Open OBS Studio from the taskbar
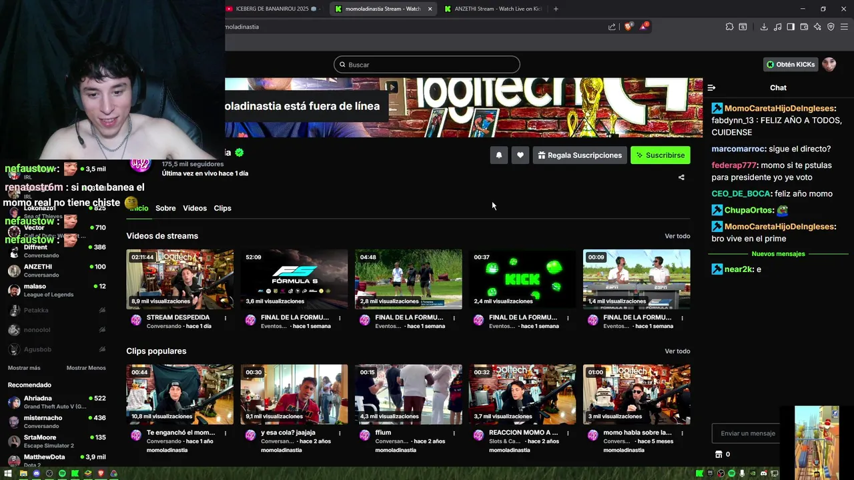 (49, 473)
